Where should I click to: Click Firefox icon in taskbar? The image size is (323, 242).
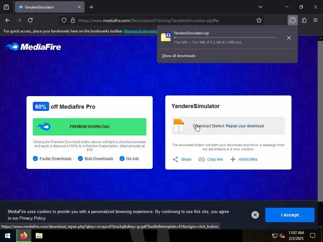(x=23, y=236)
